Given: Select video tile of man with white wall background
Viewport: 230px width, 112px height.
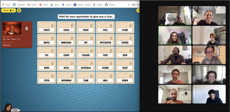Looking at the screenshot, I should click(209, 94).
